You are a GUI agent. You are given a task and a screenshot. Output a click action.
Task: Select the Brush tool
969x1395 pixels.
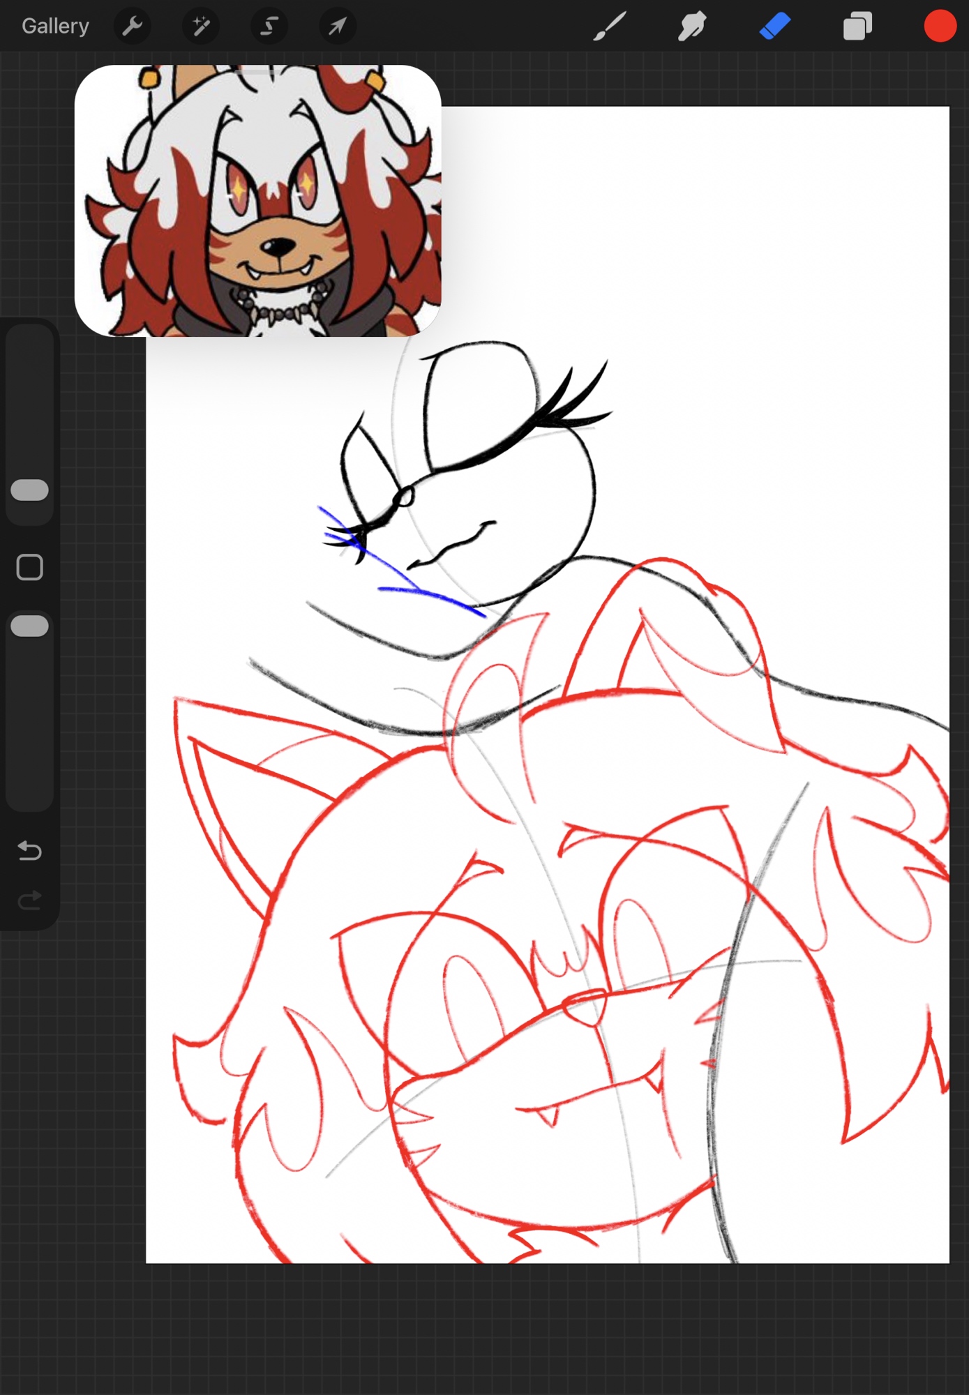tap(610, 27)
